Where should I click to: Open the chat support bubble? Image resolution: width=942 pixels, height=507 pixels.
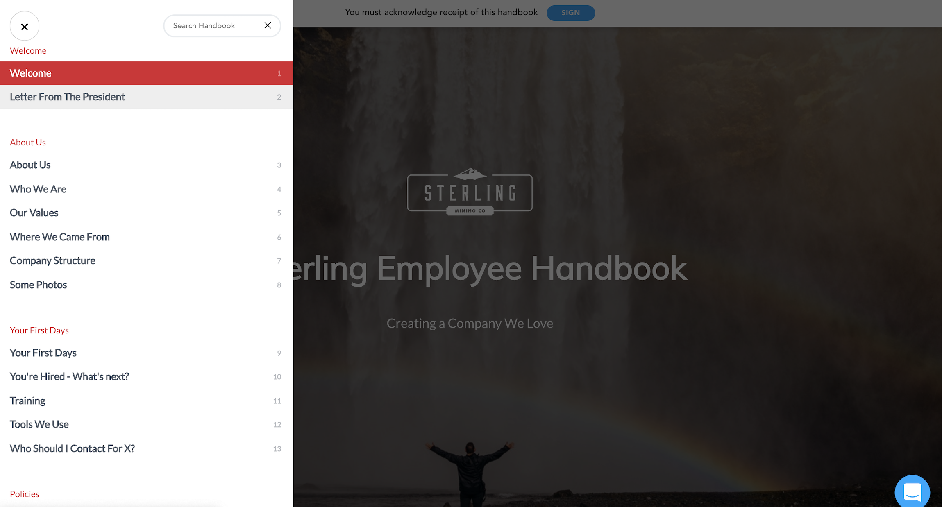coord(912,491)
